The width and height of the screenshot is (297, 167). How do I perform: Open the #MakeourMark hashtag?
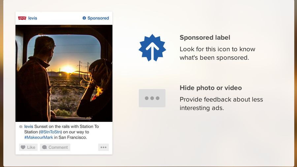pos(39,138)
